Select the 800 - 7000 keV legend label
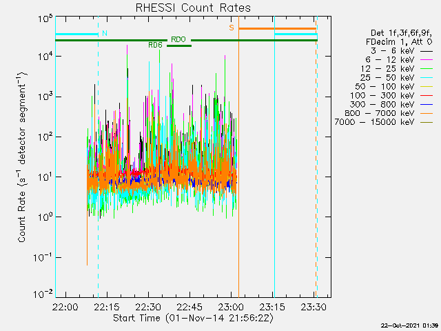Image resolution: width=441 pixels, height=331 pixels. coord(380,113)
